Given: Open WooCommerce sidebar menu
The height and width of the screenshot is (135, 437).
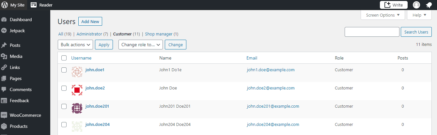Looking at the screenshot, I should click(x=25, y=115).
